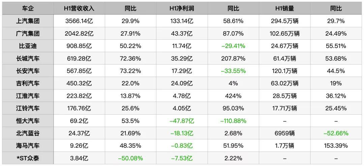Click the H1净利润 column header
Image resolution: width=364 pixels, height=166 pixels.
pyautogui.click(x=181, y=8)
